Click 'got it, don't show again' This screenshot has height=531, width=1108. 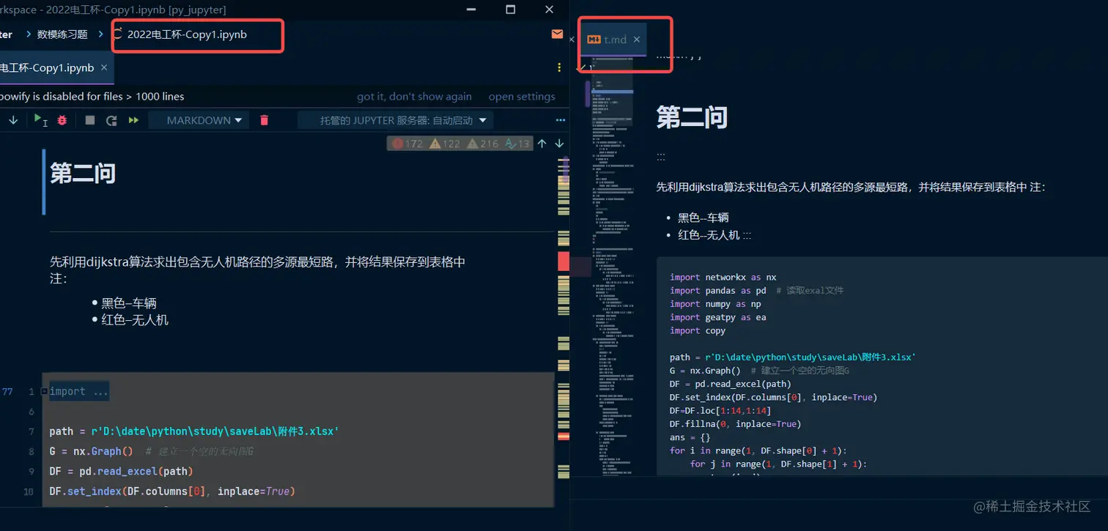[414, 96]
